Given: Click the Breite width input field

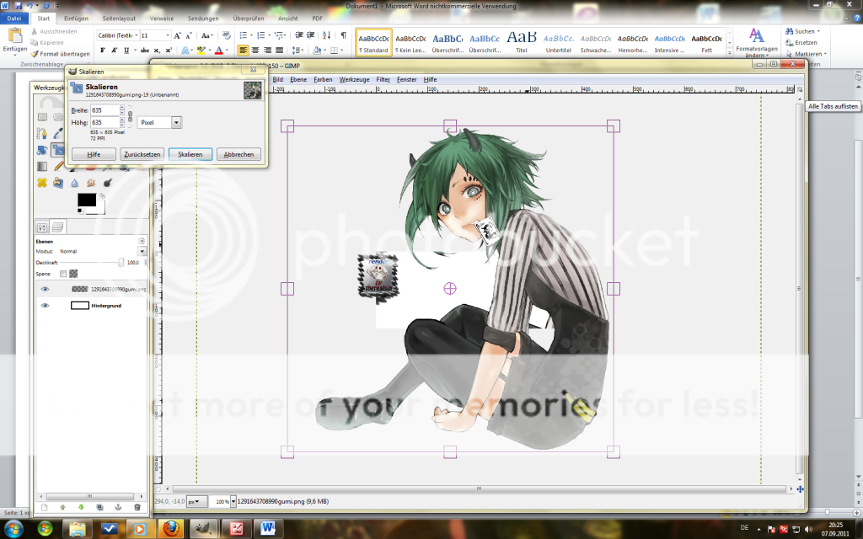Looking at the screenshot, I should point(105,110).
